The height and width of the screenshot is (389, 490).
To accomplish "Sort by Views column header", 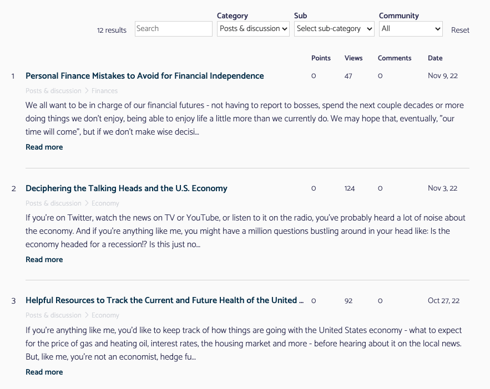I will [x=353, y=58].
